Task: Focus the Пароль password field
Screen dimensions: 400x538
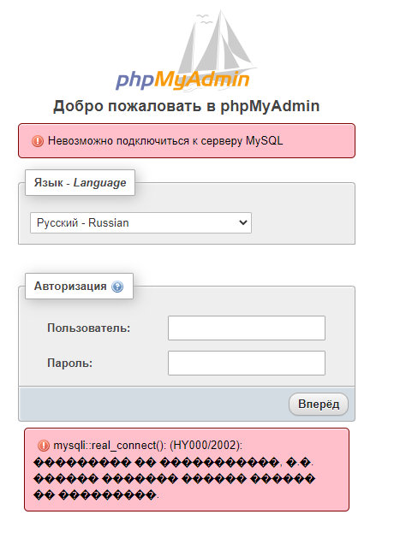Action: pyautogui.click(x=247, y=363)
